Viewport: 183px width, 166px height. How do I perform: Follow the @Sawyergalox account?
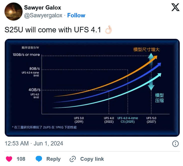76,15
